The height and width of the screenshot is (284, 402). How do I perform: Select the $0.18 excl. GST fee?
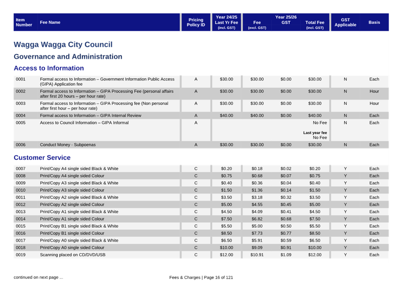[x=257, y=169]
